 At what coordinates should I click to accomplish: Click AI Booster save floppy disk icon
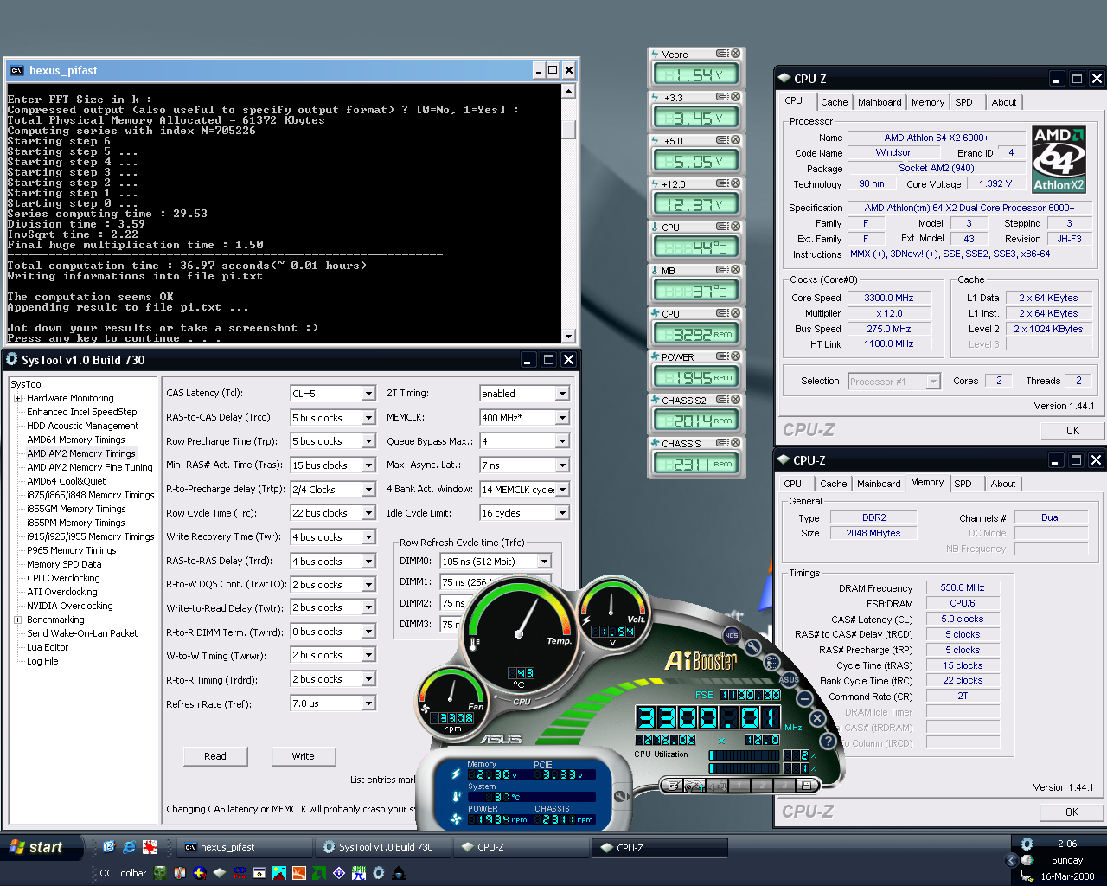[806, 786]
